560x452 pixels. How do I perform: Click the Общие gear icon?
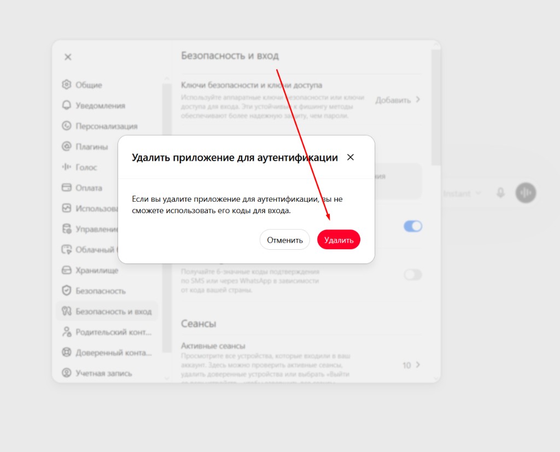[x=66, y=85]
